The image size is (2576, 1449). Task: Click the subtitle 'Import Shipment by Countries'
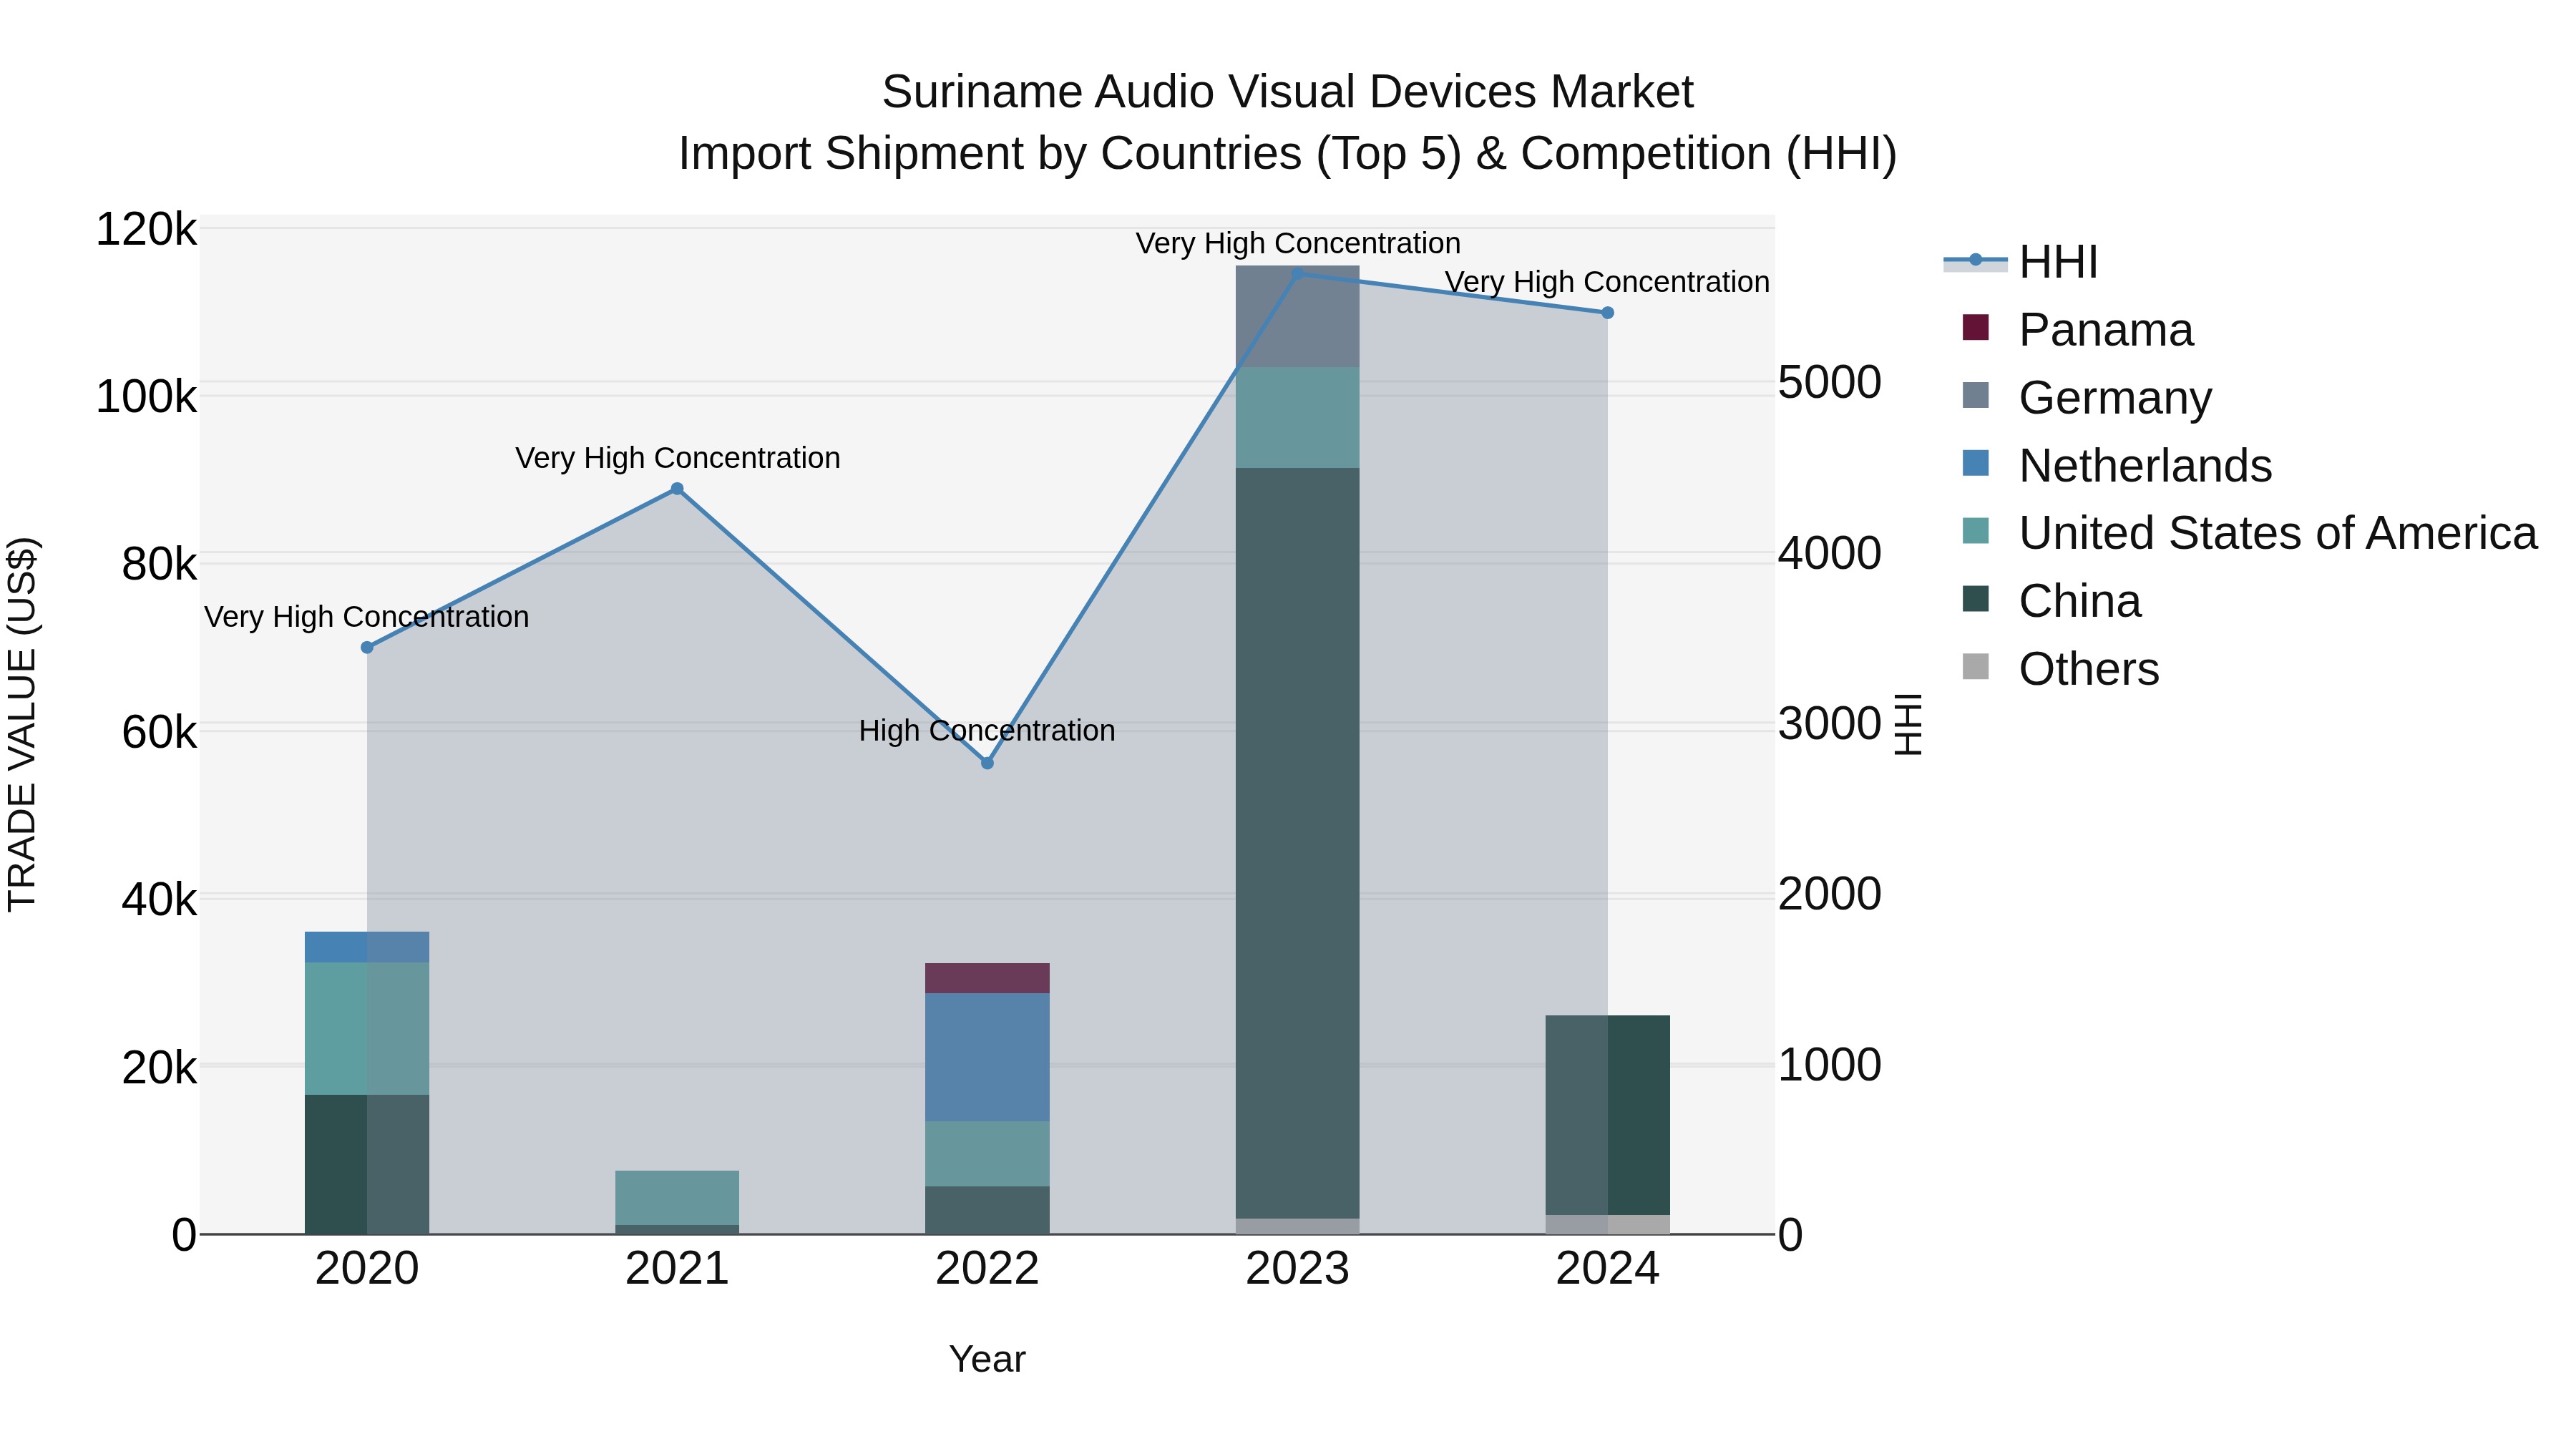point(990,154)
